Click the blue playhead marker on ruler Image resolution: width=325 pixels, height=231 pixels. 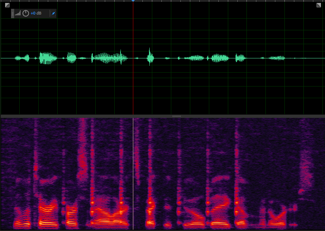coord(133,1)
